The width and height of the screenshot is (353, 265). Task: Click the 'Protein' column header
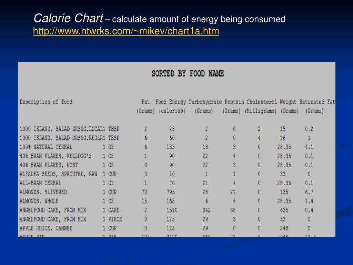234,102
